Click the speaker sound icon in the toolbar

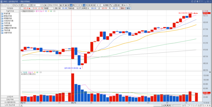click(46, 5)
